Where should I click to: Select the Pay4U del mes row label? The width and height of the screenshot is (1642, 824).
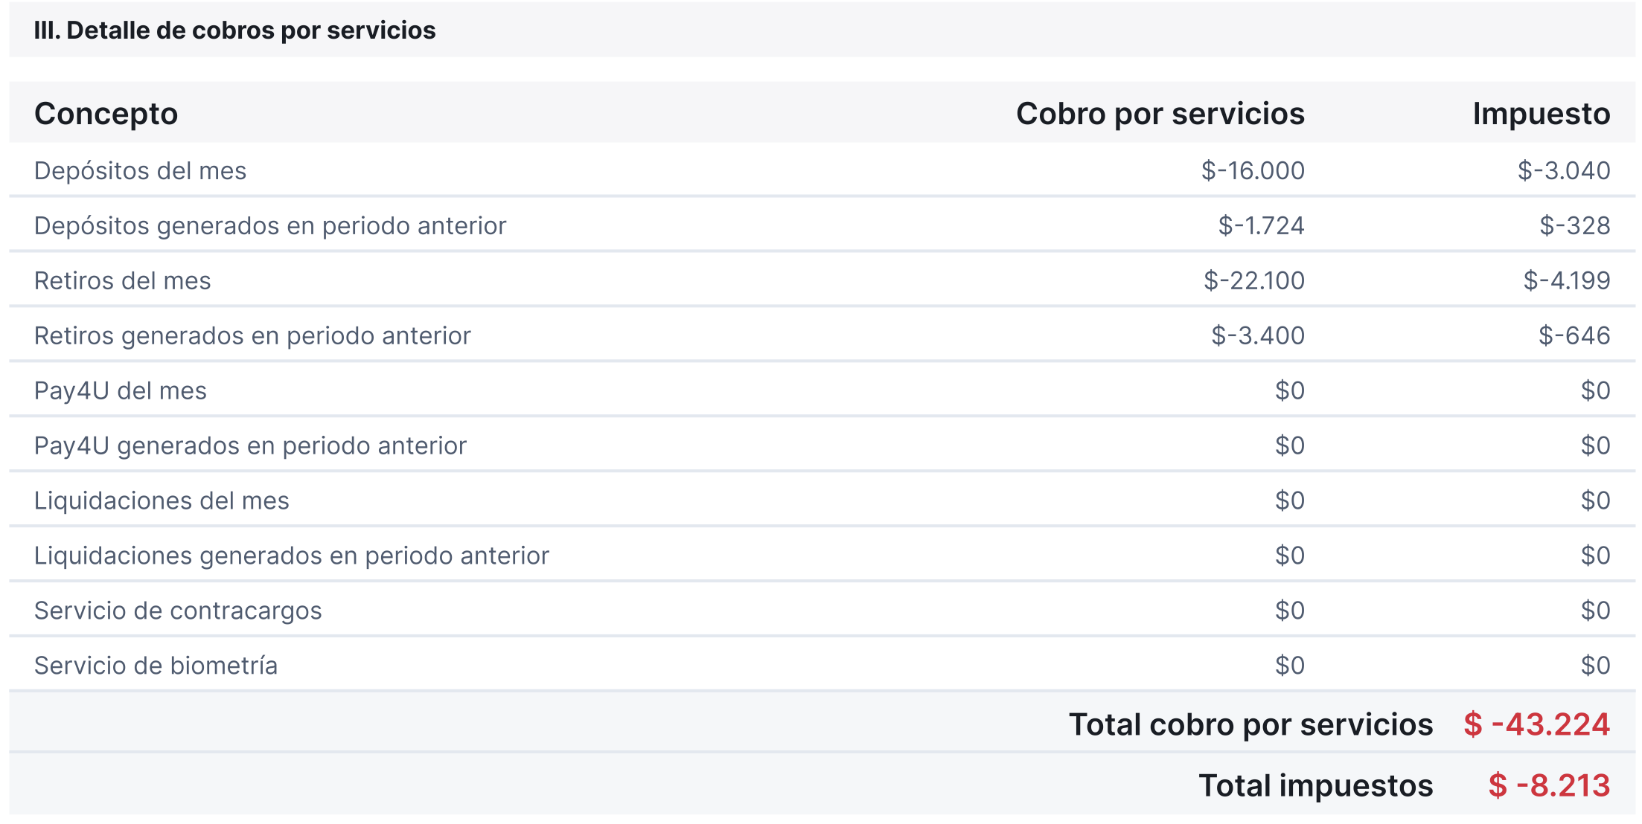pyautogui.click(x=121, y=391)
